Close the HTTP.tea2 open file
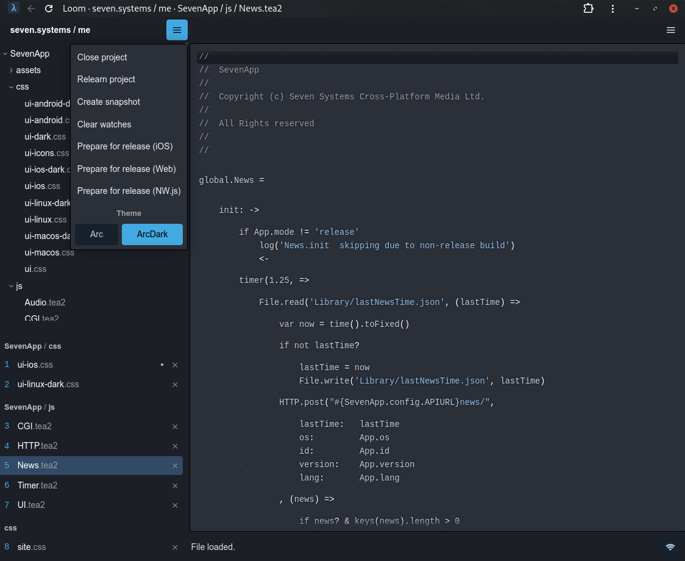Image resolution: width=685 pixels, height=561 pixels. 175,446
